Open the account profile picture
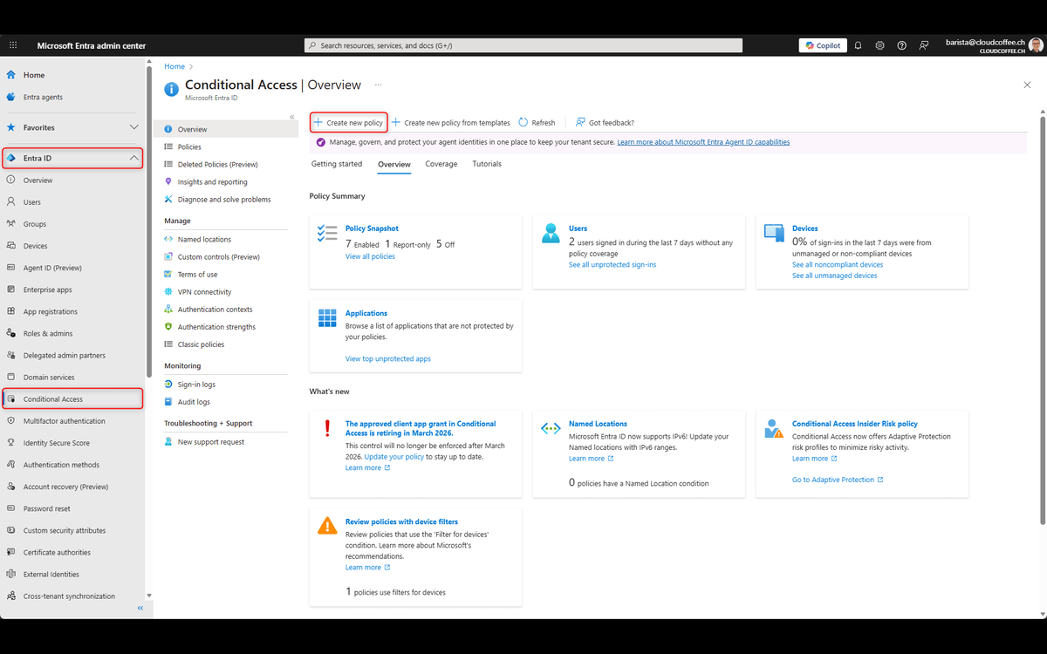Screen dimensions: 1047x654 tap(1035, 45)
